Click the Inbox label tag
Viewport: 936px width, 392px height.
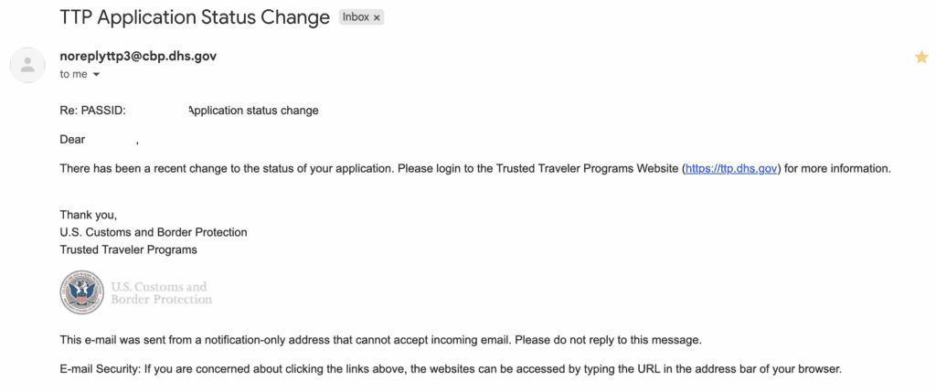click(x=356, y=17)
